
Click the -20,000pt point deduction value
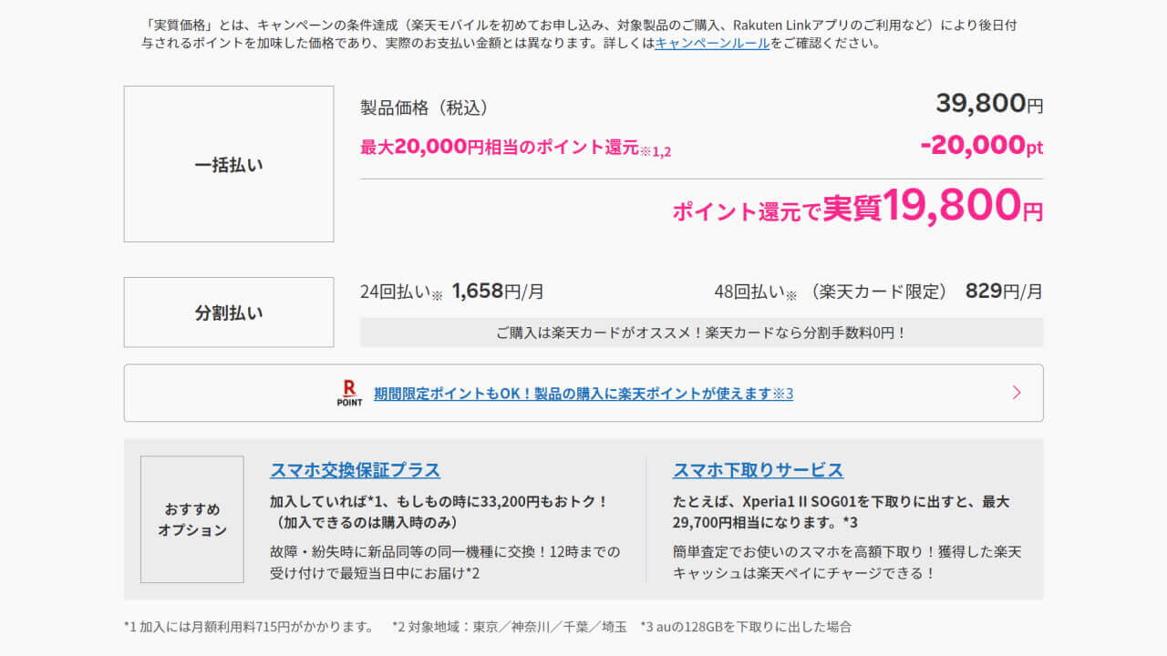tap(978, 145)
